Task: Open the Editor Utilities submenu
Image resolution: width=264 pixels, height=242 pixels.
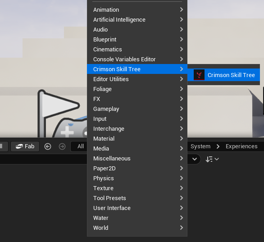Action: pos(137,79)
